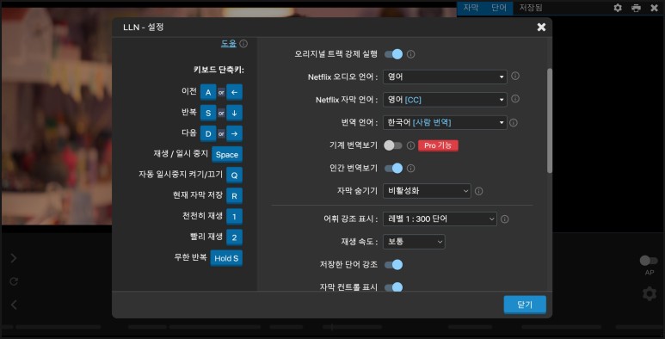
Task: Click the printer icon in top bar
Action: pos(636,8)
